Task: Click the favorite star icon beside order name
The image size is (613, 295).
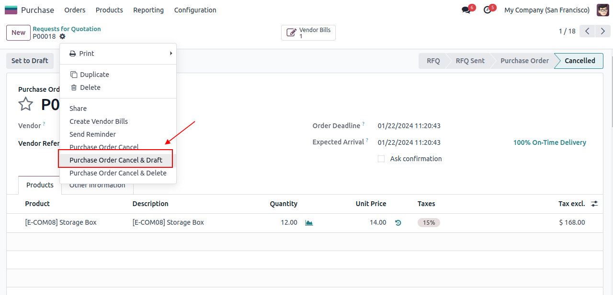Action: 25,104
